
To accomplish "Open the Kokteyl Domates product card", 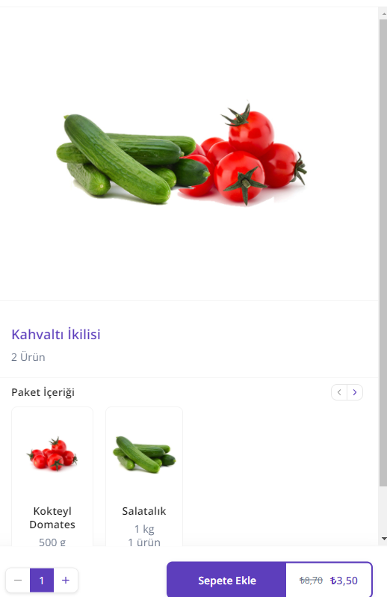I will [x=52, y=477].
